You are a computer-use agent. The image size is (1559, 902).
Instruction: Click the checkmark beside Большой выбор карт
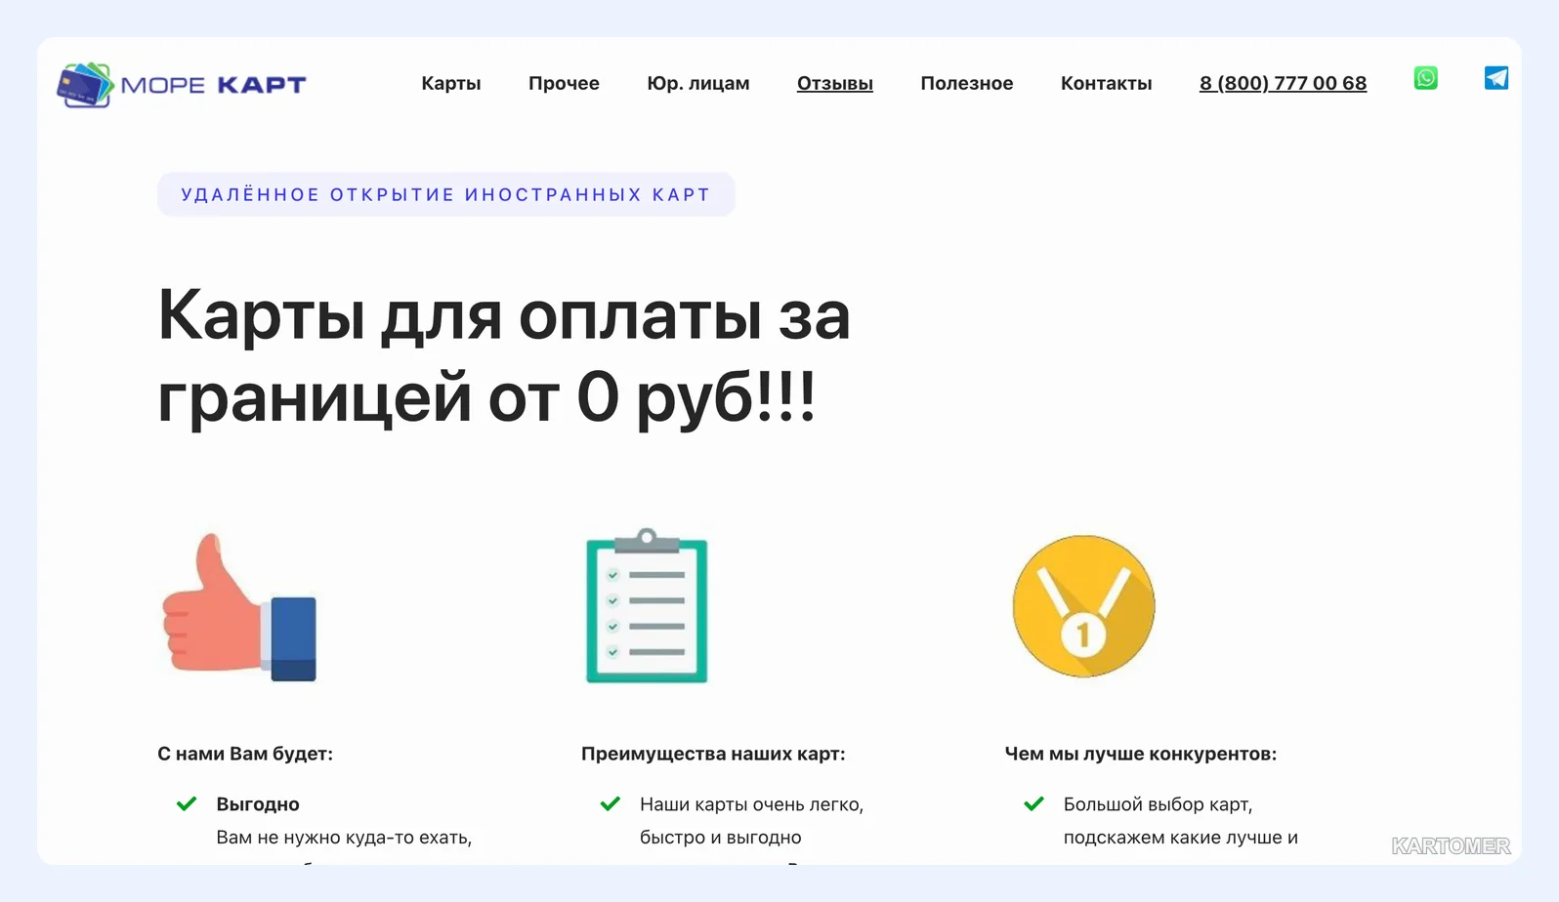pyautogui.click(x=1034, y=804)
